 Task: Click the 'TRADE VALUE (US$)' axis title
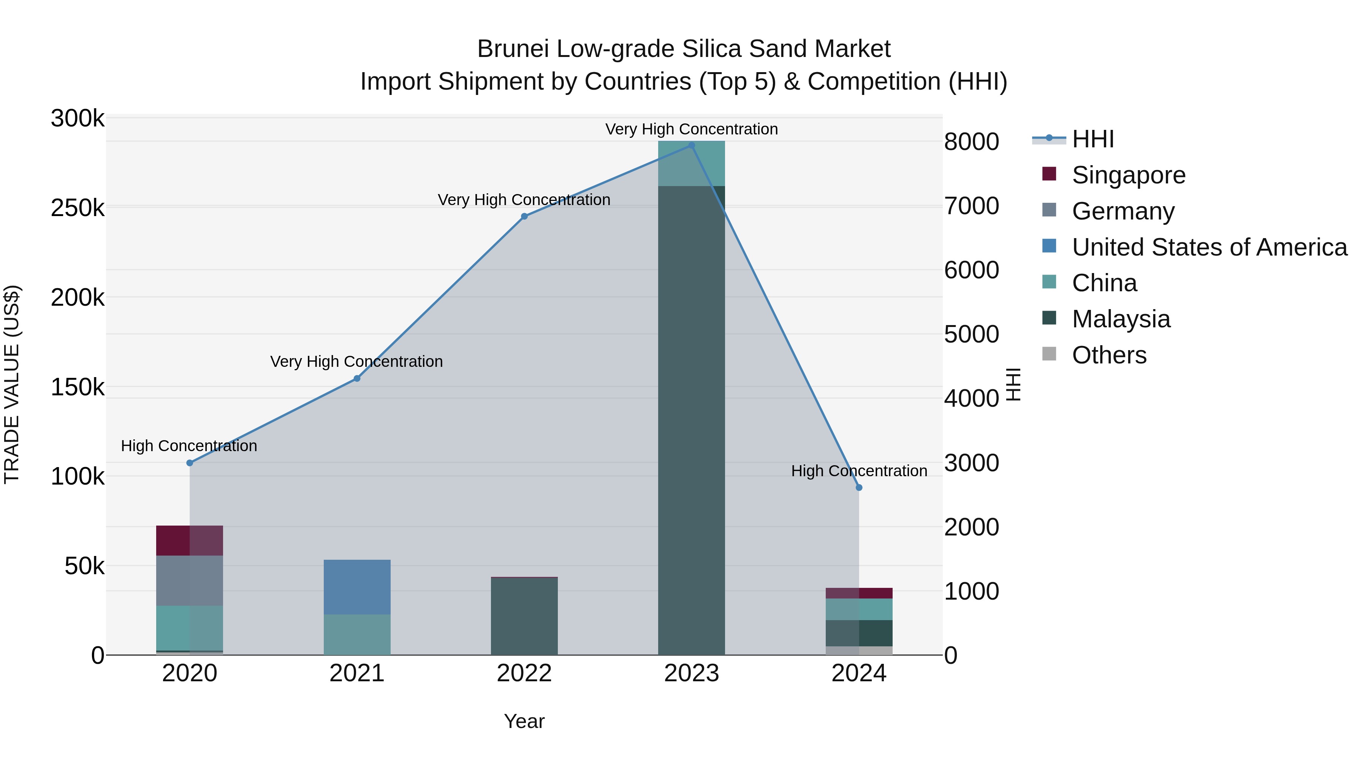point(12,384)
